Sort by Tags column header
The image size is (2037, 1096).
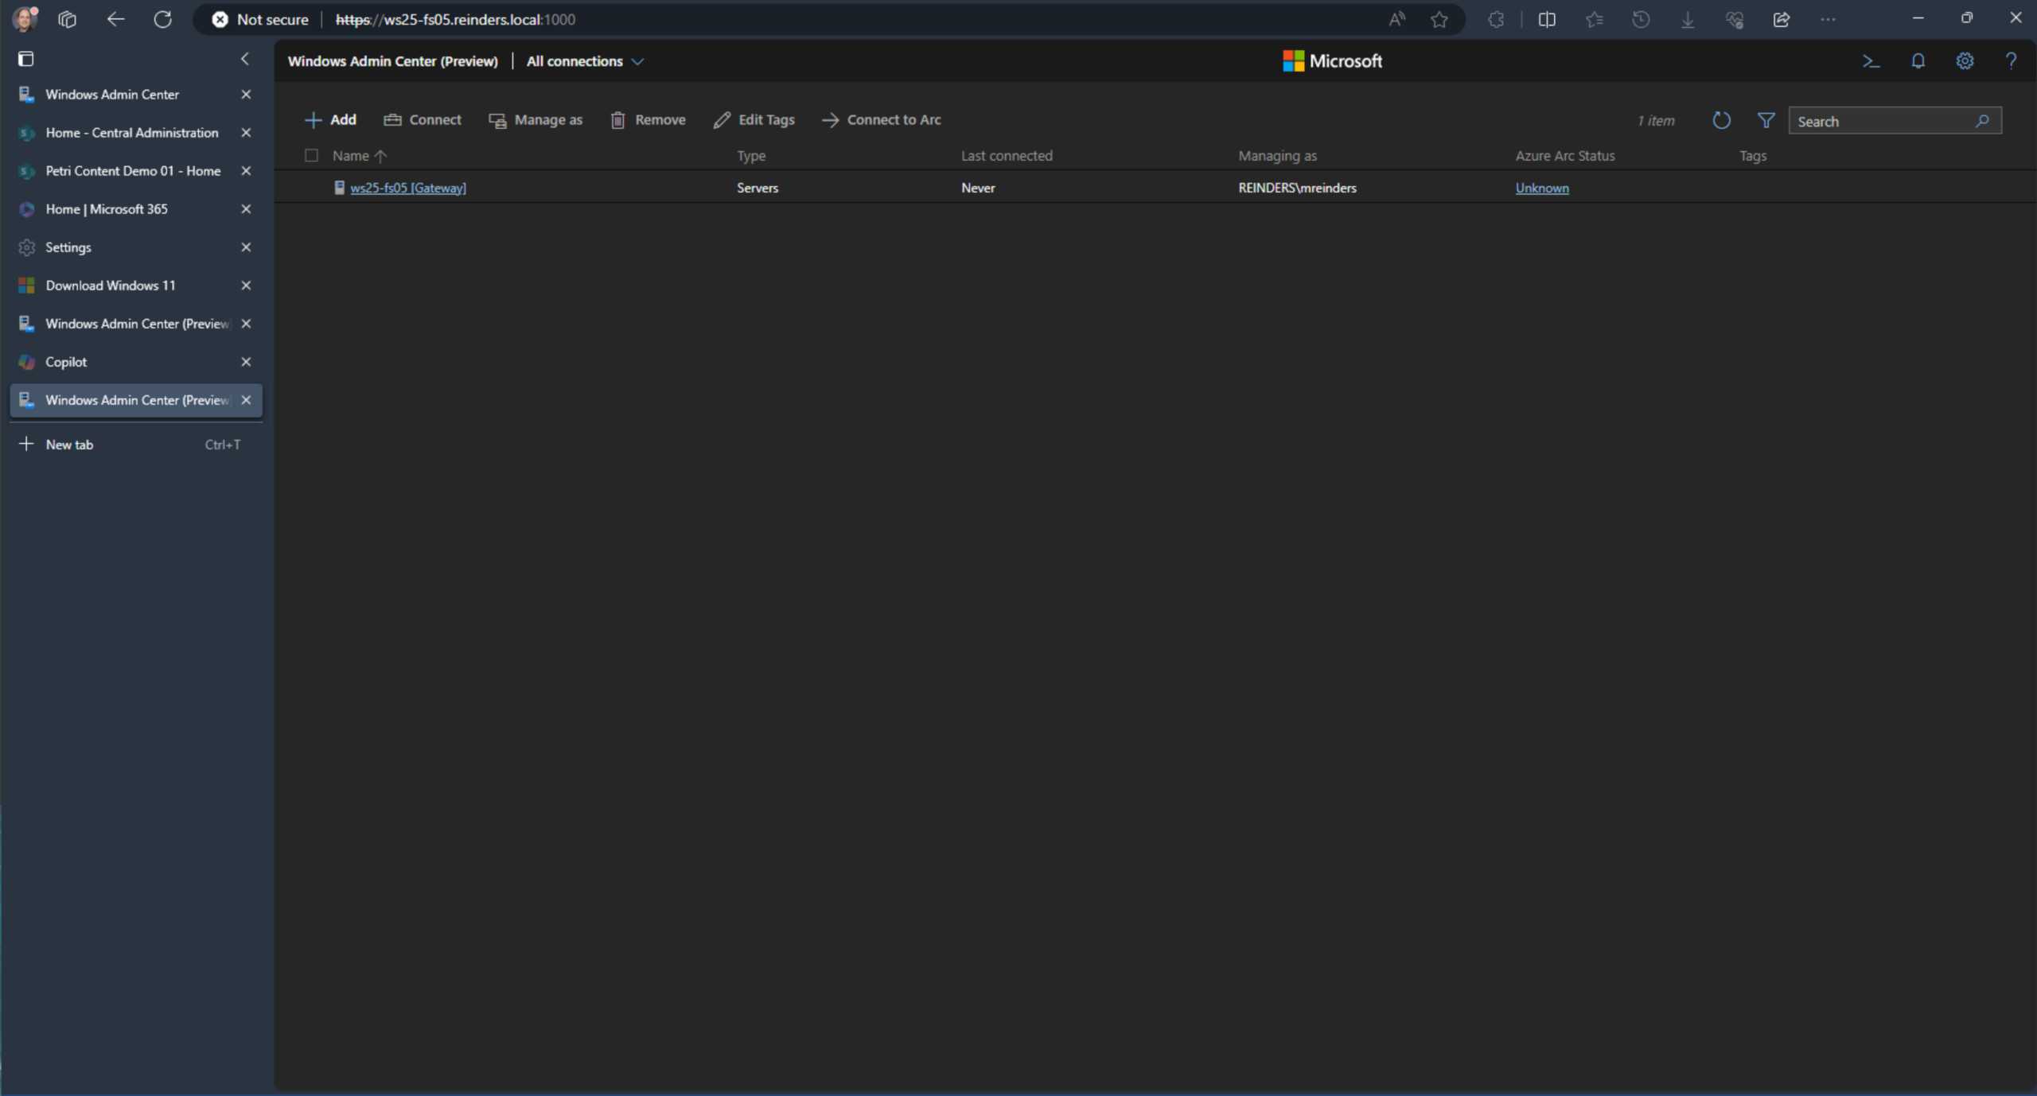click(x=1753, y=156)
